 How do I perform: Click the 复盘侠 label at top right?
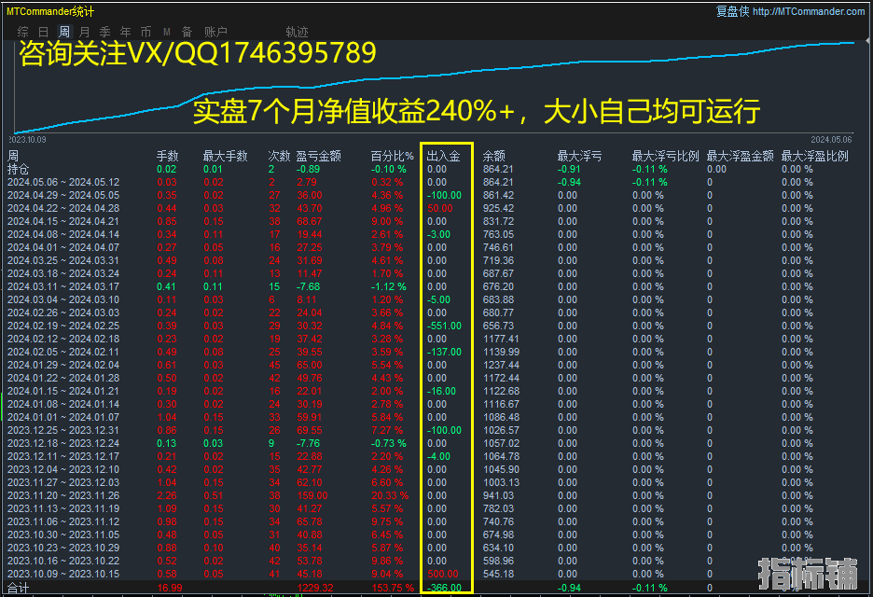[x=732, y=11]
